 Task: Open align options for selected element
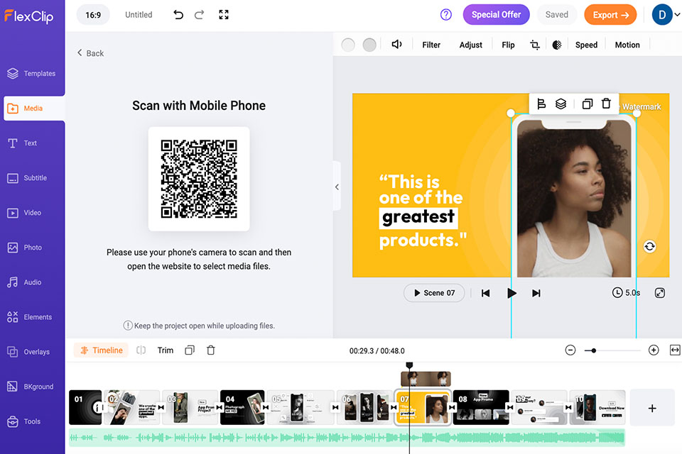pyautogui.click(x=541, y=104)
